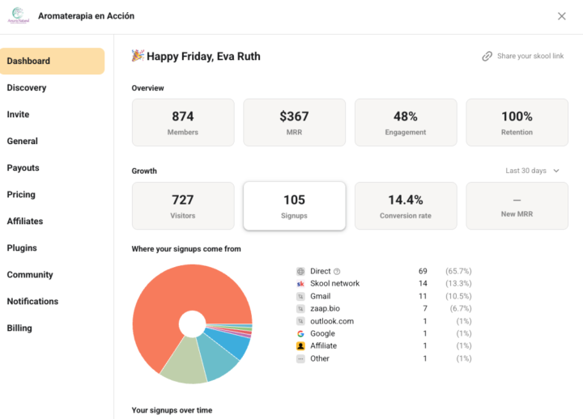The height and width of the screenshot is (419, 583).
Task: Select the 727 Visitors growth card
Action: [x=183, y=205]
